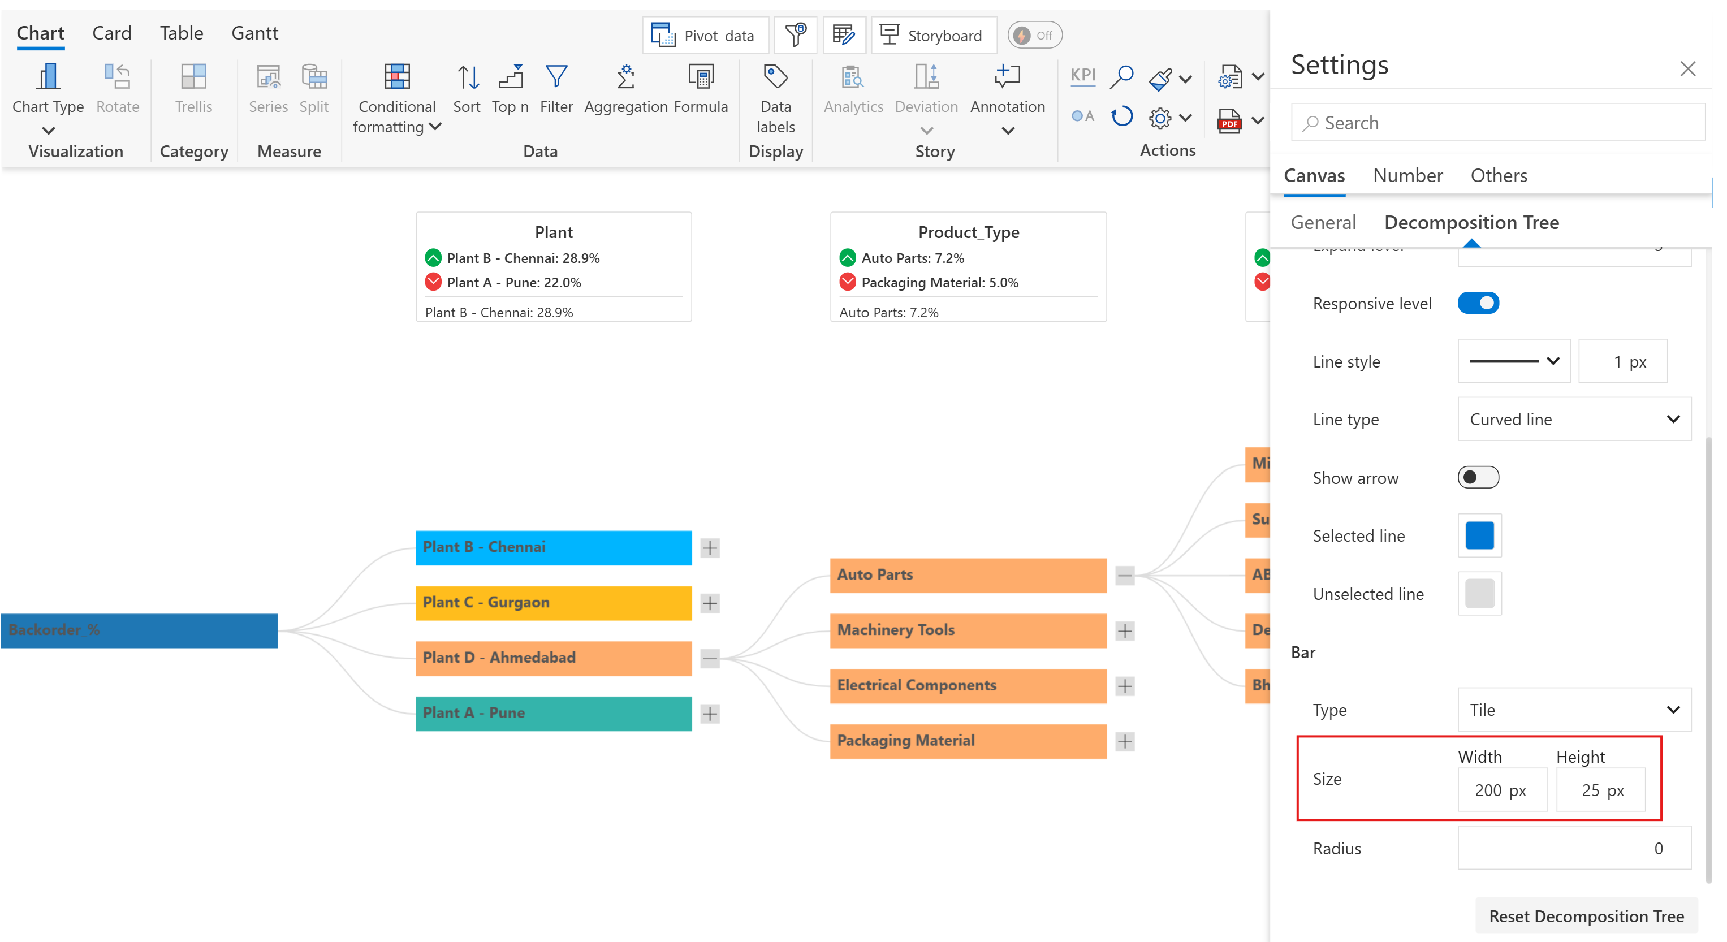Expand the Bar Type dropdown
The height and width of the screenshot is (942, 1727).
[1574, 710]
